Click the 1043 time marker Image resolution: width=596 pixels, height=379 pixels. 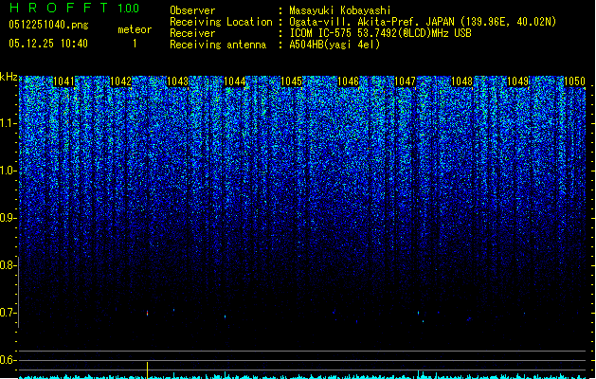pyautogui.click(x=177, y=81)
